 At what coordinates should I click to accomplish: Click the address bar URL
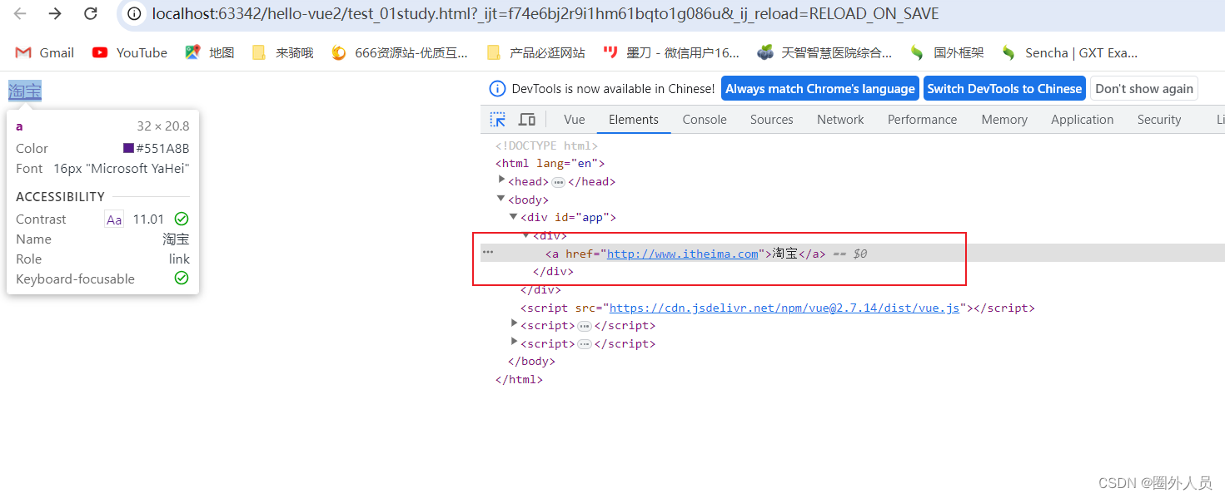coord(545,14)
